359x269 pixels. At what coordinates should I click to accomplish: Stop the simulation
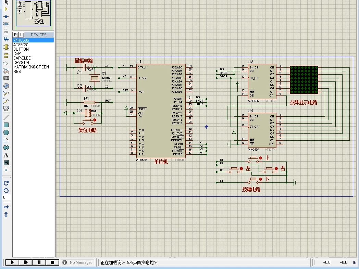coord(52,262)
